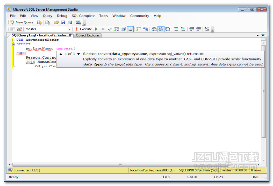The width and height of the screenshot is (273, 186).
Task: Click the Parse blue checkmark icon
Action: 110,29
